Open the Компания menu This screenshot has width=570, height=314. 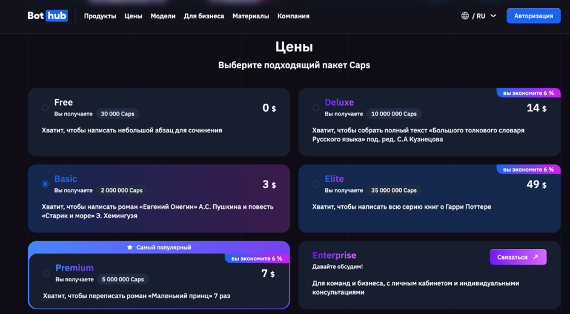pos(293,16)
